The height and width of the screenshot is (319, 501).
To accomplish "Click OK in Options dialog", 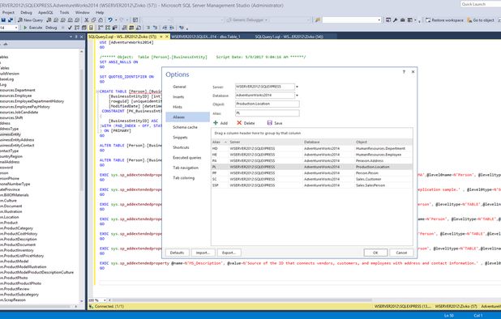I will click(375, 253).
